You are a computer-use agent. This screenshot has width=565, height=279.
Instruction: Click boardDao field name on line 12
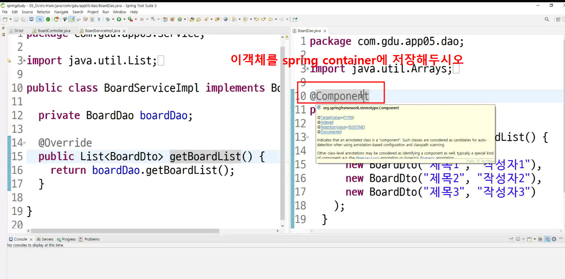pos(163,115)
